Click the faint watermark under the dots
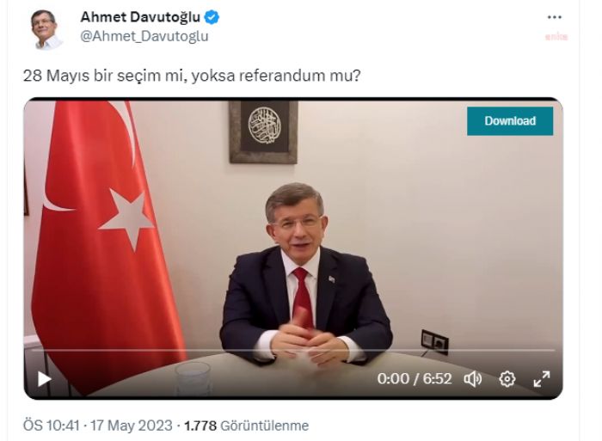Viewport: 602px width, 441px height. click(556, 37)
